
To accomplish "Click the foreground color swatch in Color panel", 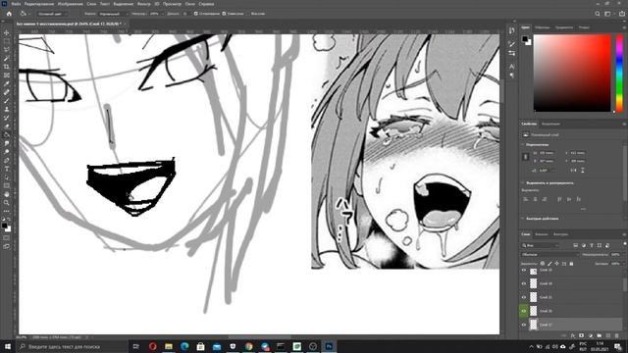I will pyautogui.click(x=525, y=38).
